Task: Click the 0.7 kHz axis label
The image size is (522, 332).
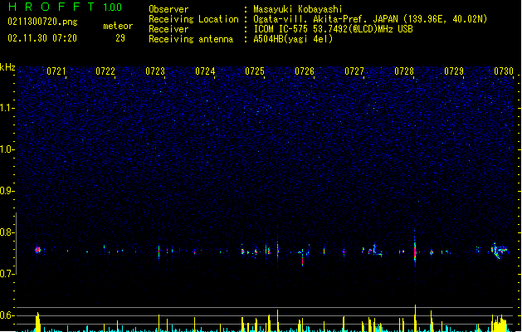Action: pyautogui.click(x=7, y=274)
